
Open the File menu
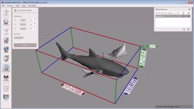(3, 6)
